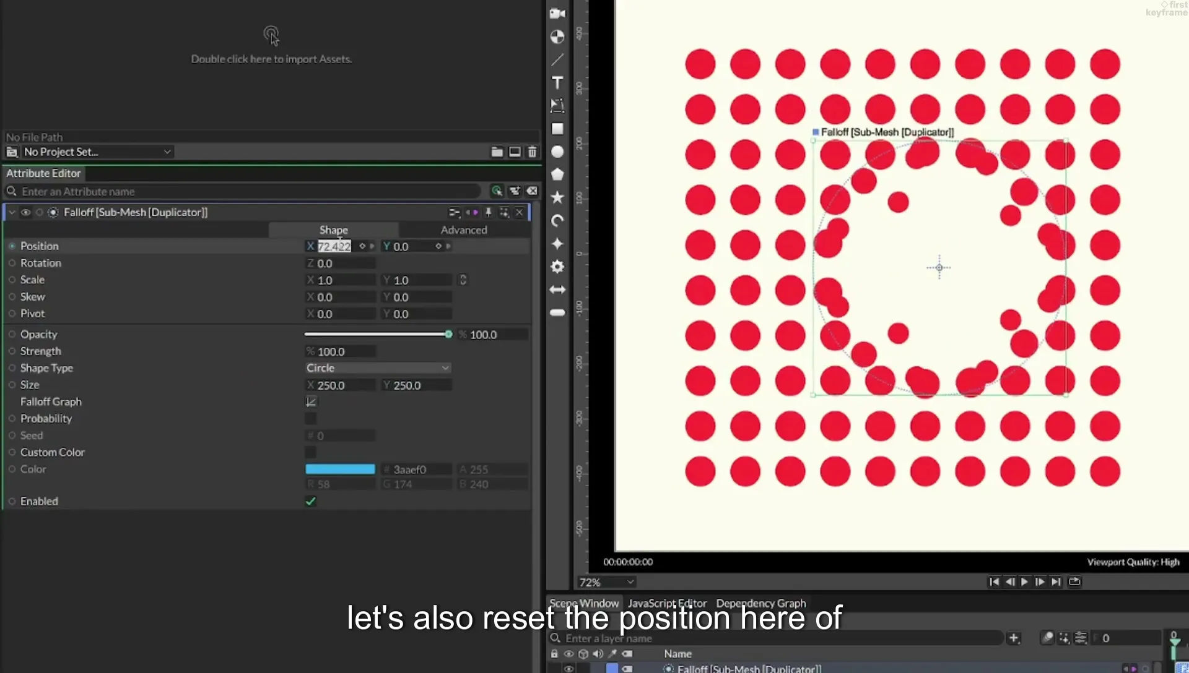The height and width of the screenshot is (673, 1189).
Task: Click the Rotation attribute connection dot
Action: click(x=12, y=263)
